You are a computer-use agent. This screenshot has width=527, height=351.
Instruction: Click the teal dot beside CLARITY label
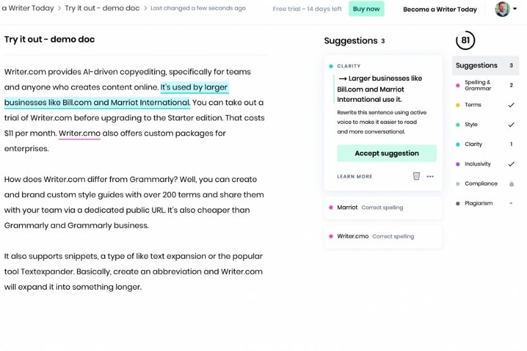coord(331,66)
